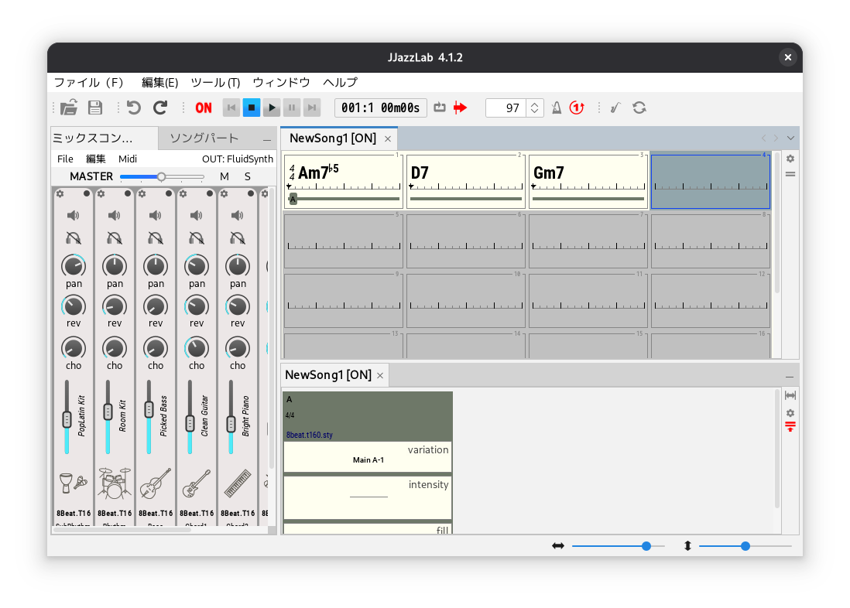This screenshot has width=850, height=608.
Task: Adjust the MASTER volume slider
Action: [x=162, y=176]
